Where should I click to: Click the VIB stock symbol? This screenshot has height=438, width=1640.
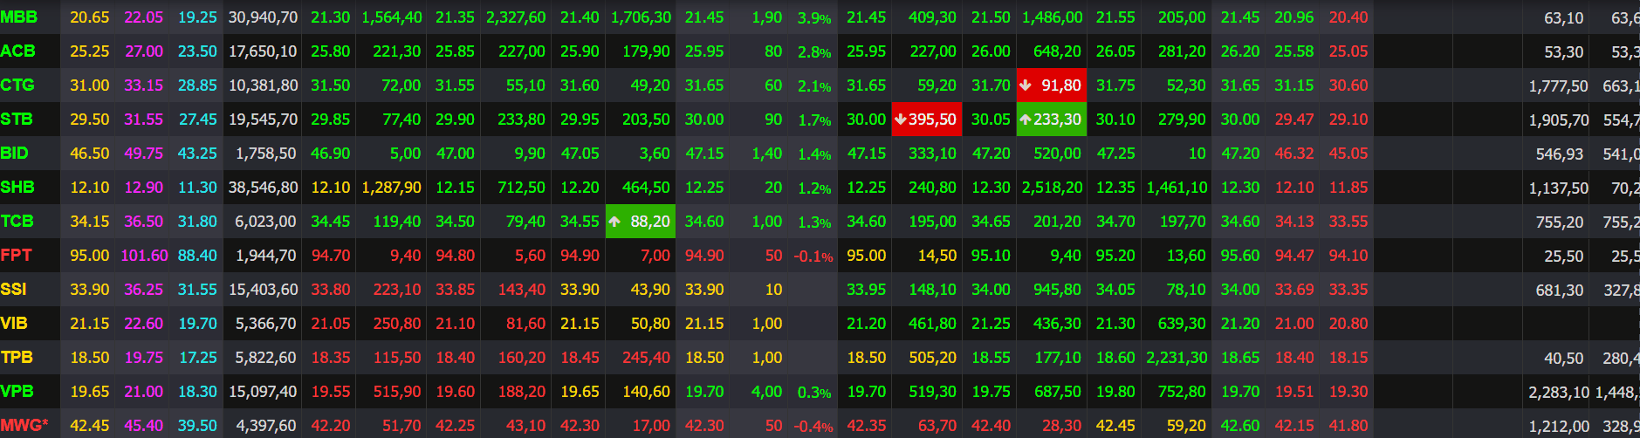(x=14, y=323)
